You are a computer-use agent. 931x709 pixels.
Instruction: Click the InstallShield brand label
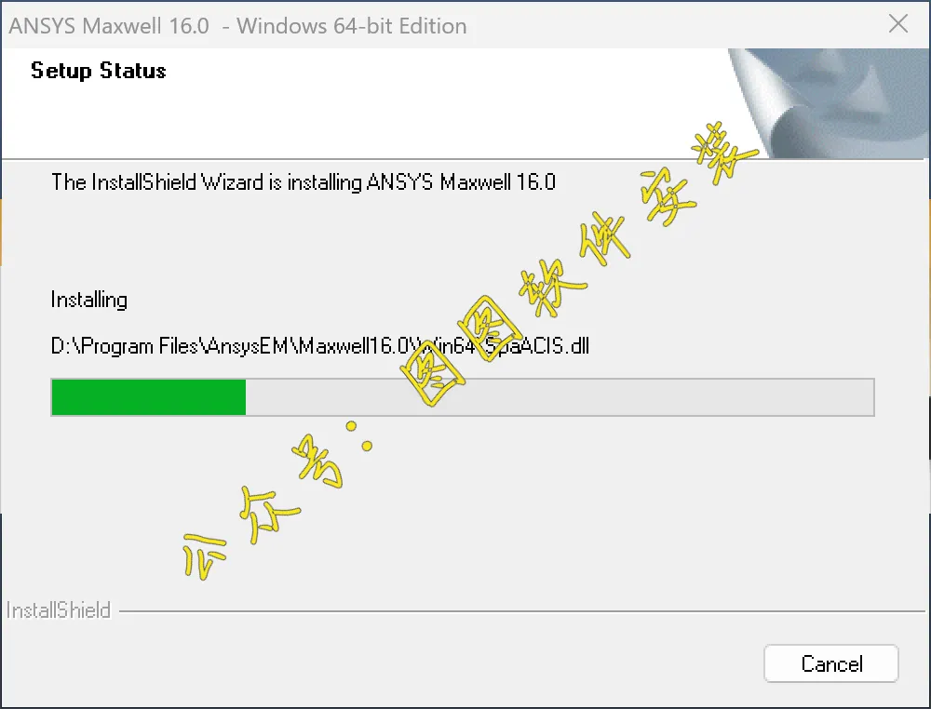58,610
